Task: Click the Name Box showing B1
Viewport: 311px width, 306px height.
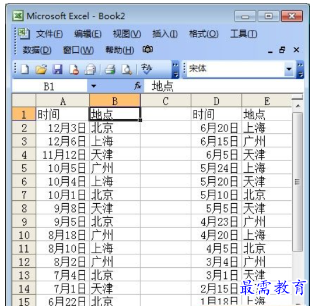Action: tap(49, 86)
